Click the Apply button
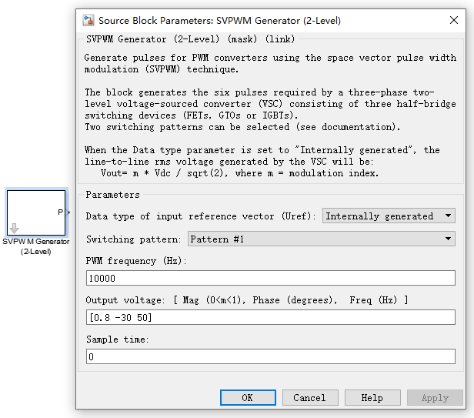 (x=435, y=398)
